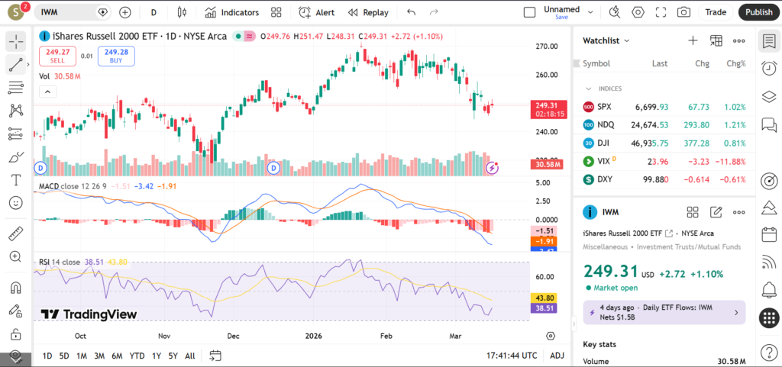Toggle the ADJ adjusted data option
Screen dimensions: 782x367
click(557, 356)
